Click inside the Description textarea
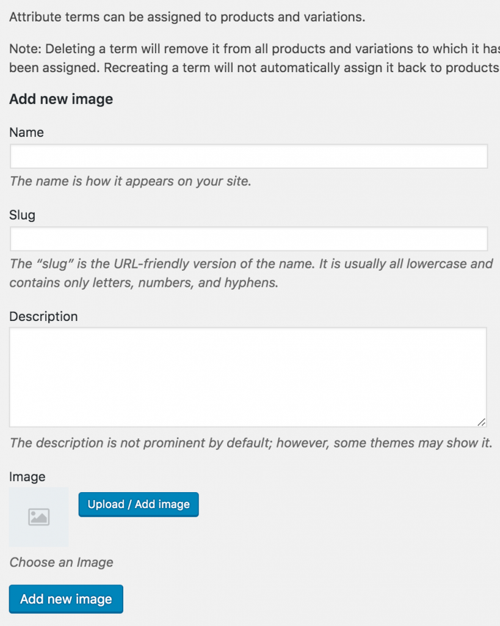Viewport: 500px width, 626px height. tap(248, 377)
